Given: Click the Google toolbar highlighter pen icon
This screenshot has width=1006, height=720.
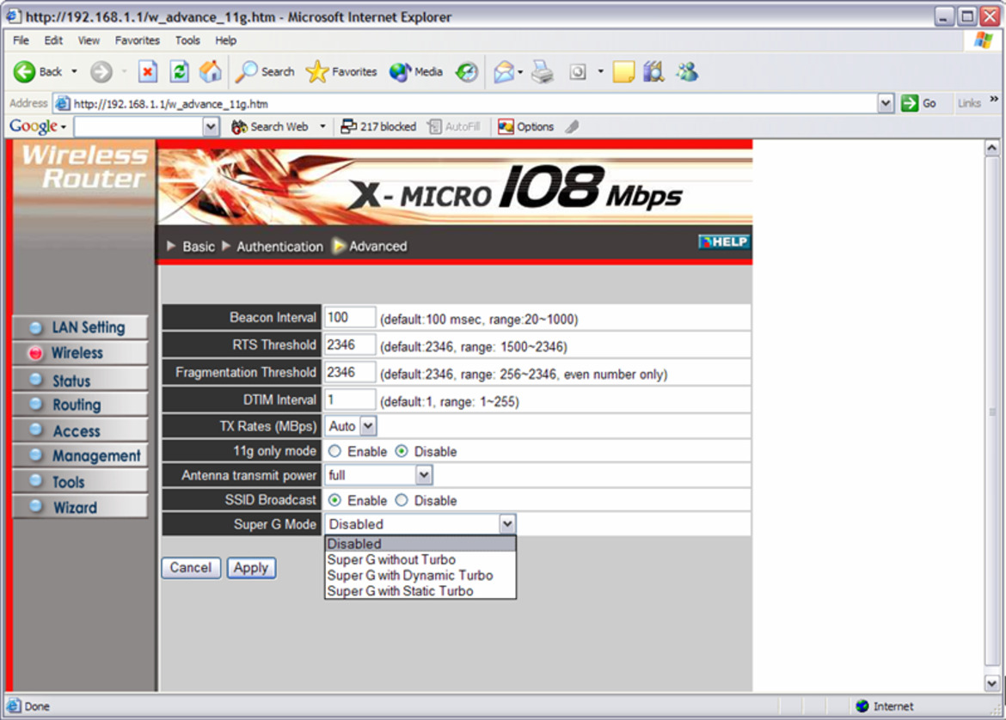Looking at the screenshot, I should tap(573, 127).
